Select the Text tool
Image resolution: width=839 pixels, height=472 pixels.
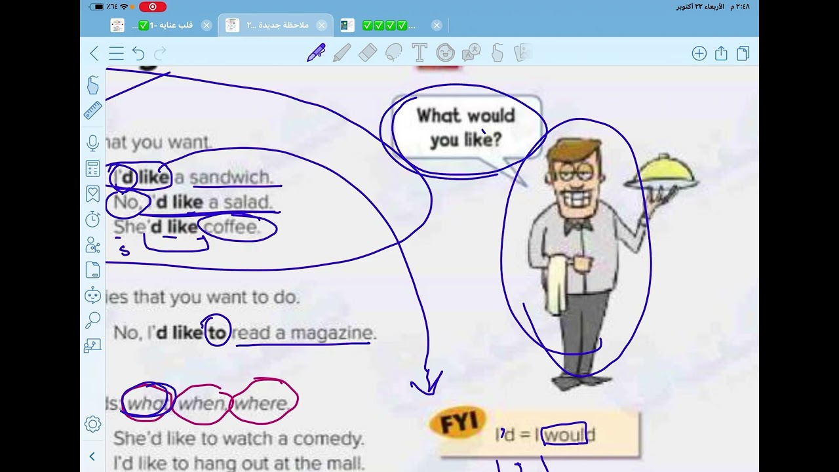pyautogui.click(x=419, y=53)
